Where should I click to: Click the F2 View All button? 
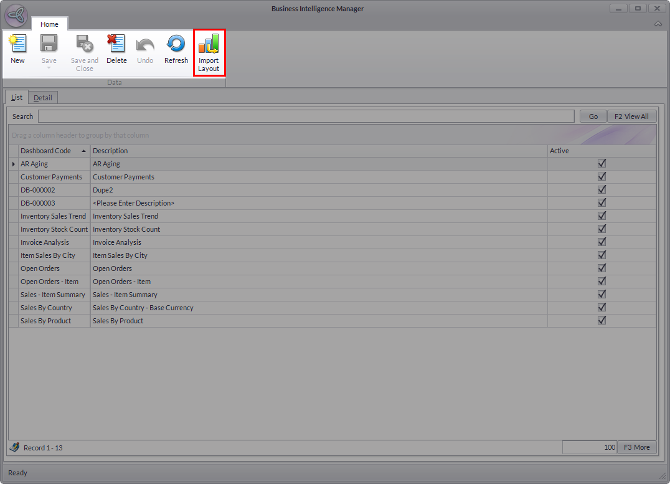631,116
